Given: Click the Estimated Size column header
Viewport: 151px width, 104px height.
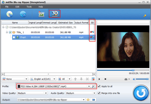Looking at the screenshot, I should point(65,23).
